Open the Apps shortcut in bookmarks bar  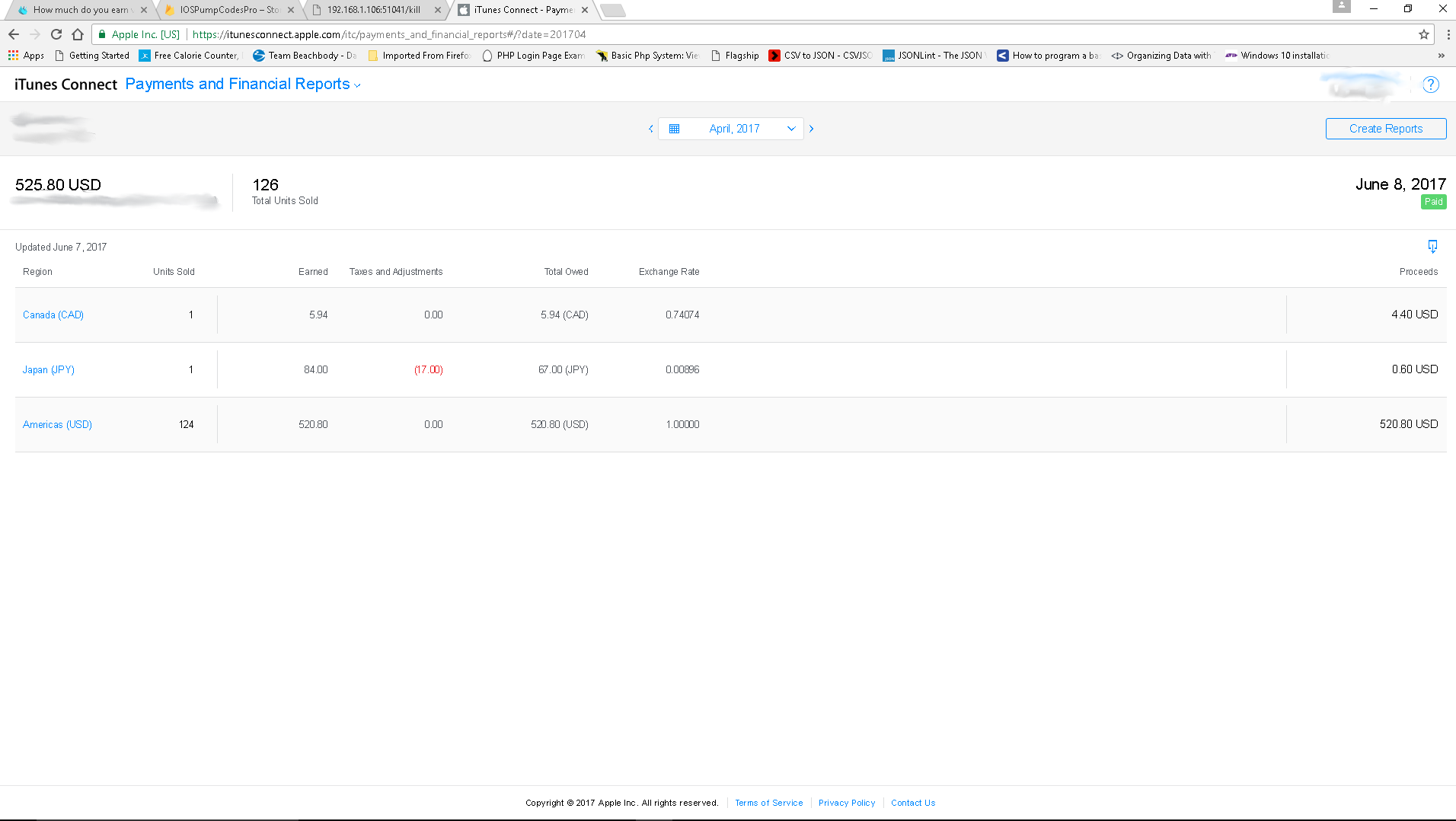tap(26, 56)
